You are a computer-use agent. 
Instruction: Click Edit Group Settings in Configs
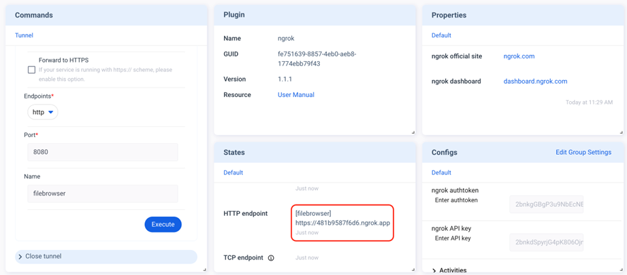pyautogui.click(x=583, y=152)
